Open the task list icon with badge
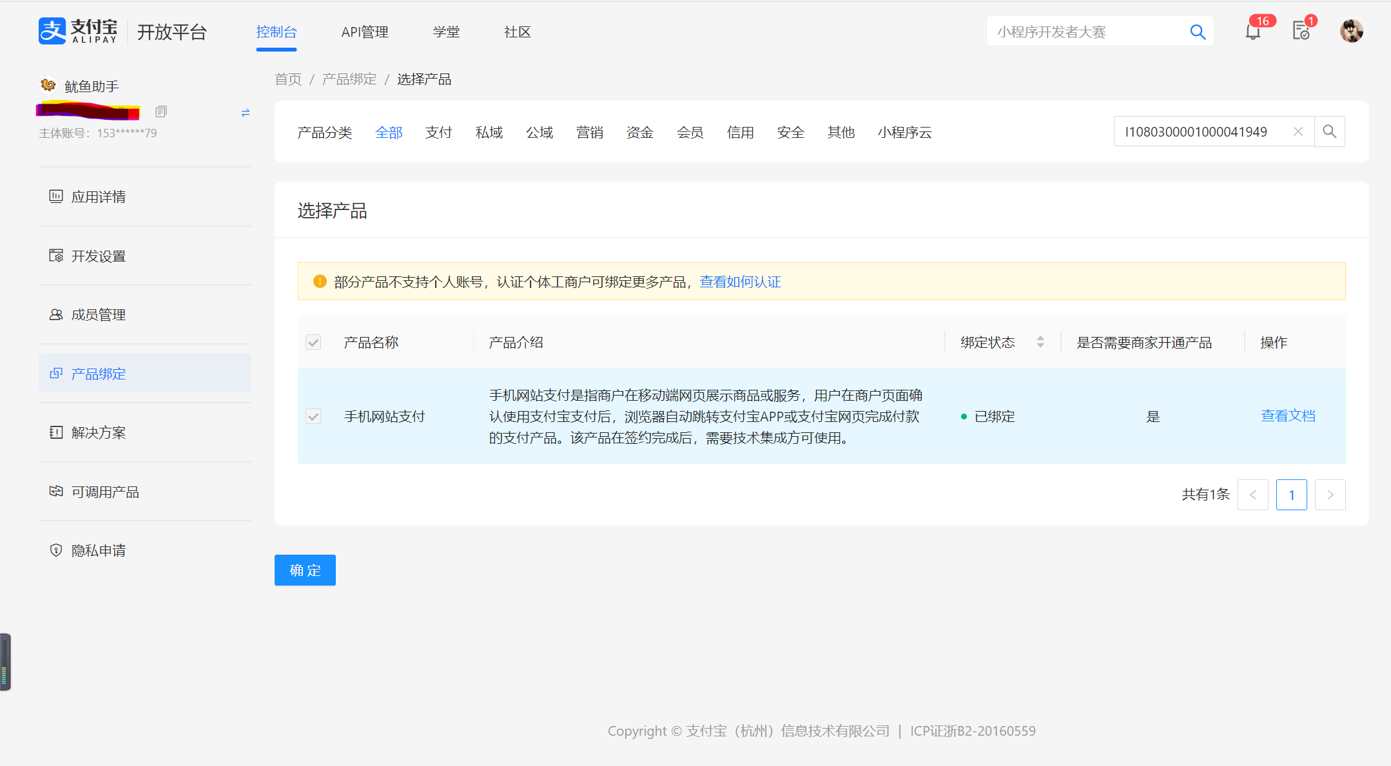1391x766 pixels. [x=1301, y=31]
